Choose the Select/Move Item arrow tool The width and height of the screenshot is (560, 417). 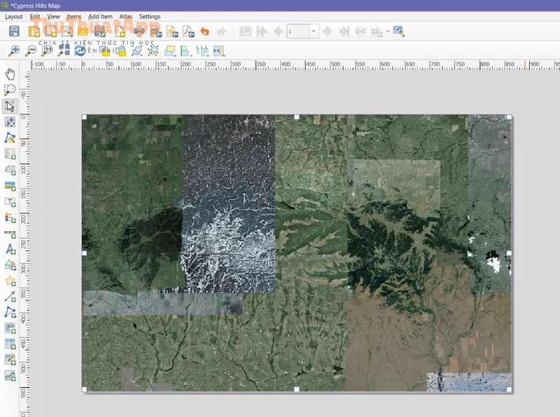click(x=10, y=106)
